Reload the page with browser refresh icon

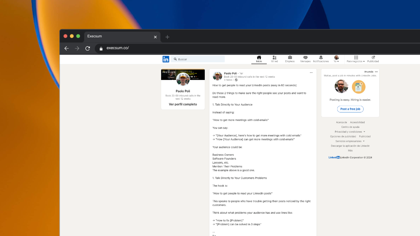click(88, 48)
